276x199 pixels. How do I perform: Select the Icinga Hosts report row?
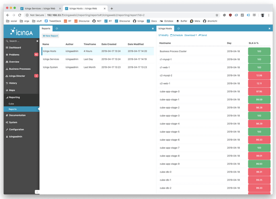pyautogui.click(x=98, y=51)
